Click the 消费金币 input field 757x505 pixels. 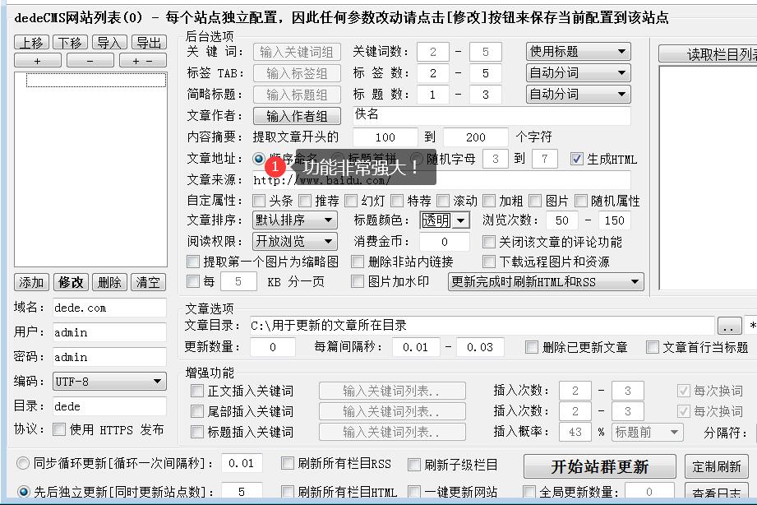(444, 242)
